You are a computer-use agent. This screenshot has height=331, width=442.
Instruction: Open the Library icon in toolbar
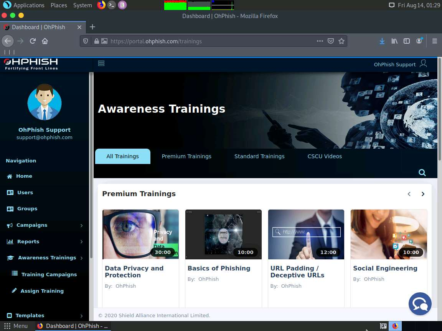click(394, 41)
